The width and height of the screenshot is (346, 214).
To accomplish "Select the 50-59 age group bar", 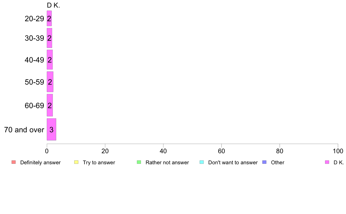I will 50,82.
